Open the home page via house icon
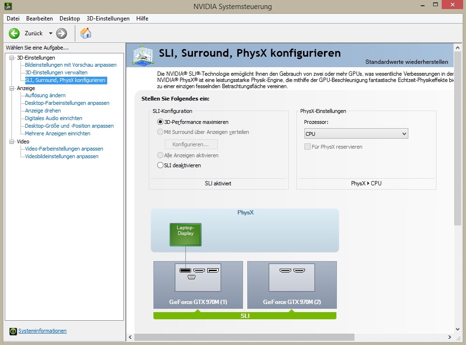 [x=86, y=33]
